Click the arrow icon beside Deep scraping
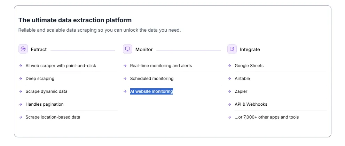Viewport: 345px width, 146px height. [x=21, y=78]
